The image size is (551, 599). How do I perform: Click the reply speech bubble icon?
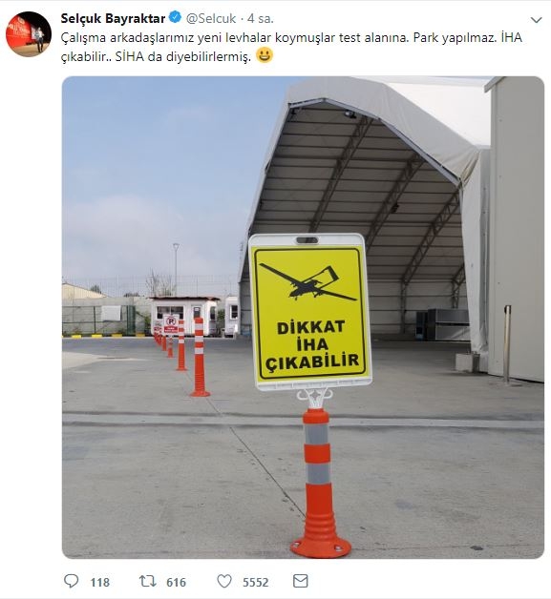point(71,582)
